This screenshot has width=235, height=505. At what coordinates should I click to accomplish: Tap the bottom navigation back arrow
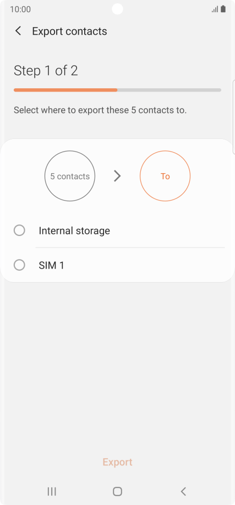tap(183, 491)
